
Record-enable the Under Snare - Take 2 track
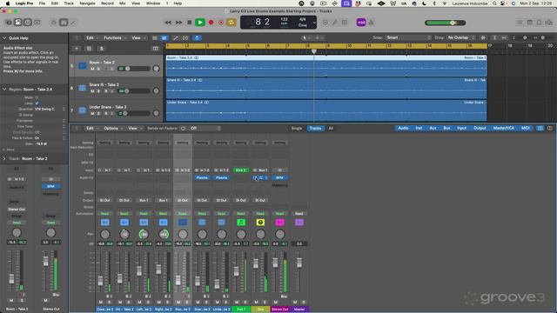tap(105, 114)
